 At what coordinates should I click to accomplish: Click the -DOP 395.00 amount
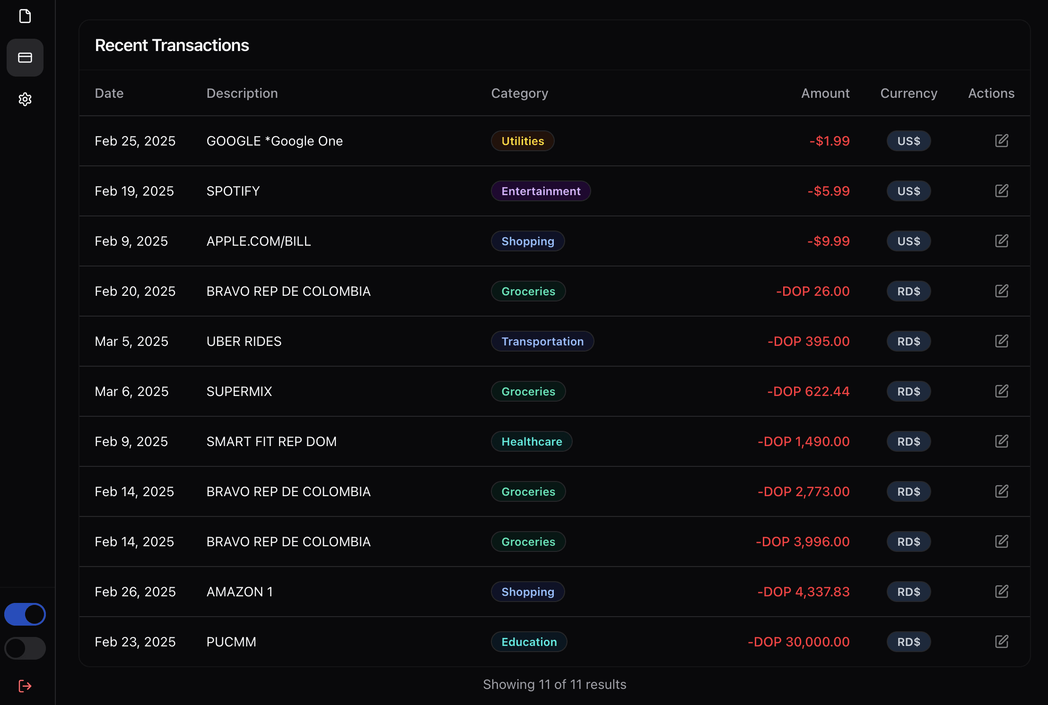coord(809,341)
